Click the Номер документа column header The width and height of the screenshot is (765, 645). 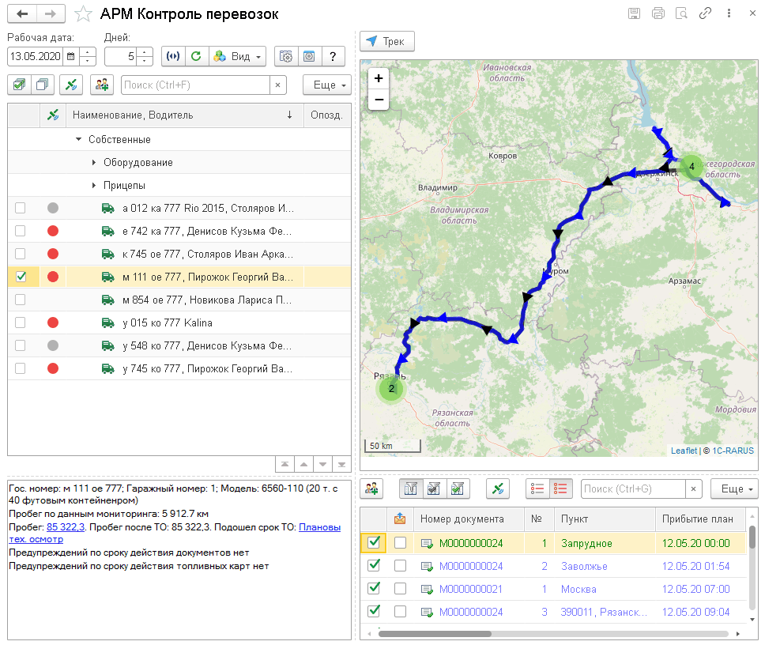click(x=469, y=519)
